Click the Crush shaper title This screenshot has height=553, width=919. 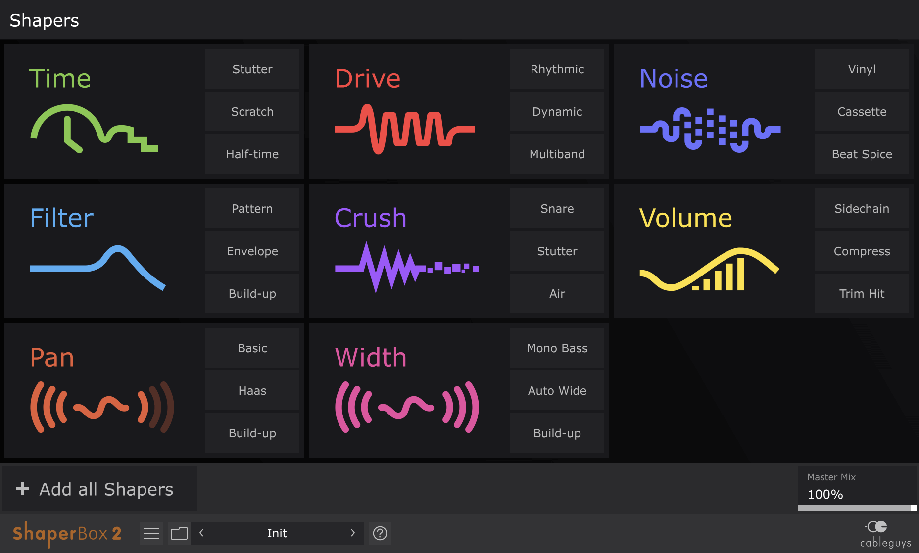(x=371, y=218)
